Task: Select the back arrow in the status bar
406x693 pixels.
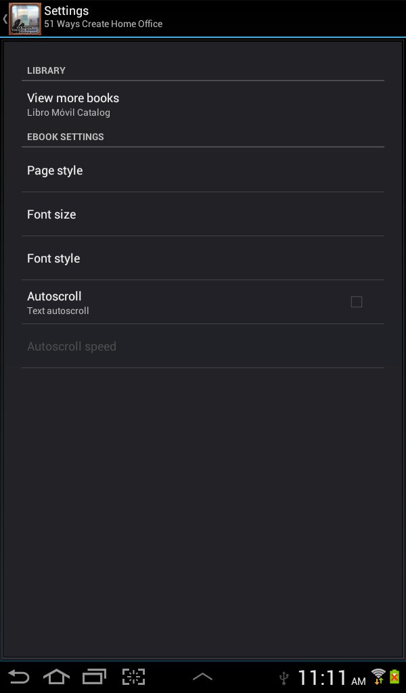Action: tap(7, 18)
